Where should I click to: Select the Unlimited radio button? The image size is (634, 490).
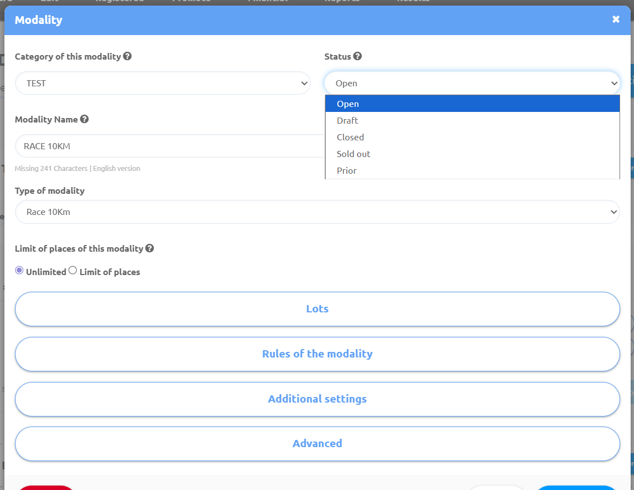tap(19, 271)
